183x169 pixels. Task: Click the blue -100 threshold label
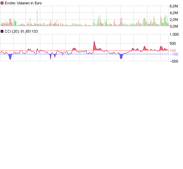coord(174,54)
